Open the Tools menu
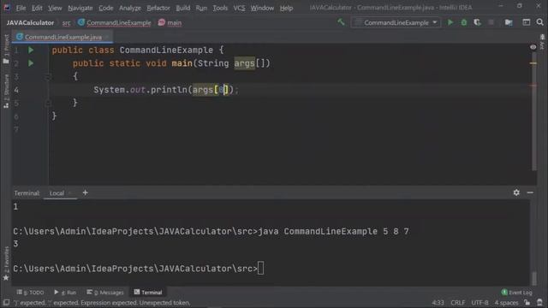 click(x=220, y=8)
